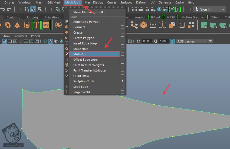230x149 pixels.
Task: Select the polygon pyramid shelf icon
Action: pyautogui.click(x=17, y=25)
